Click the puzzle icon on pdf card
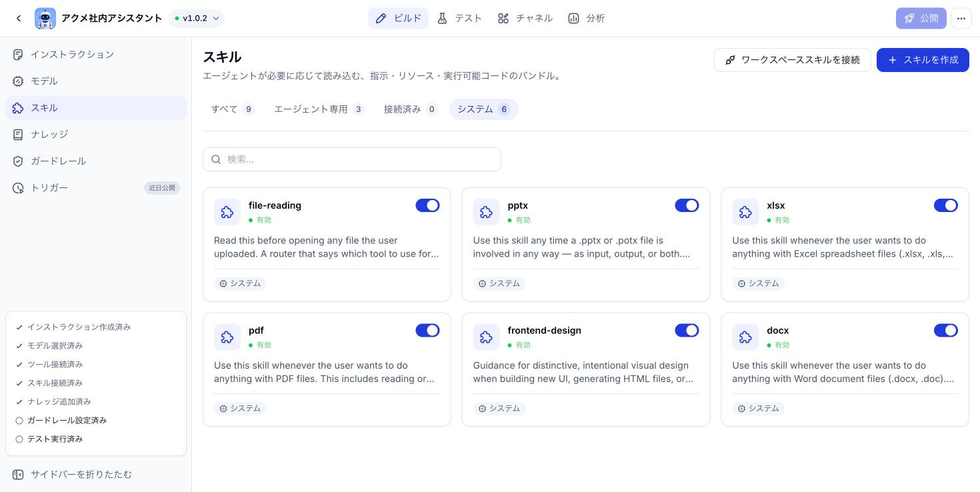This screenshot has width=980, height=492. coord(227,337)
